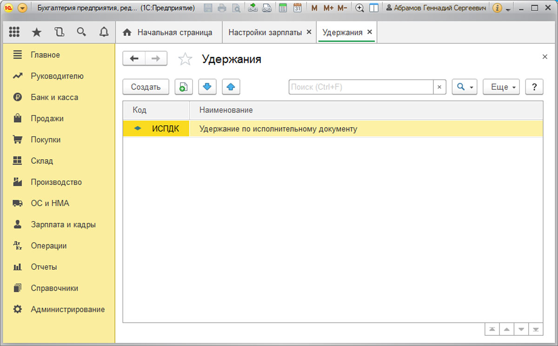Click the Поиск search field

point(361,87)
